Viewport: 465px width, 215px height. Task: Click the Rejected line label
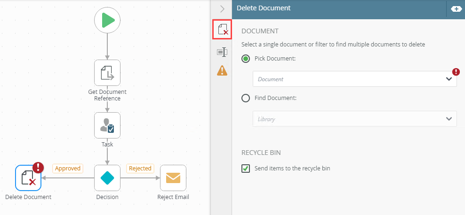coord(140,168)
